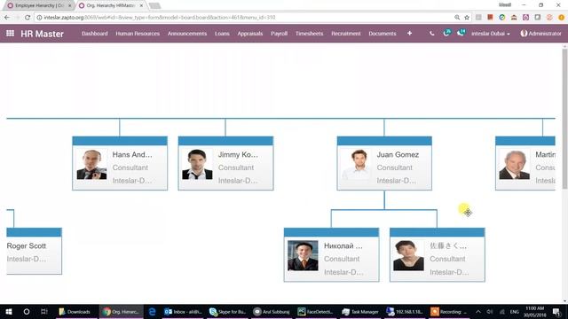568x319 pixels.
Task: Open the 192.168.1.18 remote desktop taskbar item
Action: click(x=405, y=311)
